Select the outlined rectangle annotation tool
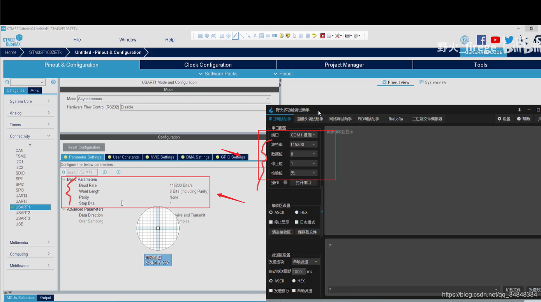Image resolution: width=541 pixels, height=302 pixels. pos(222,36)
